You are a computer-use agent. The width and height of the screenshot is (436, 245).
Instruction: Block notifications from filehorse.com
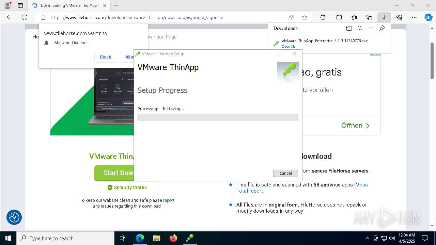[x=106, y=57]
